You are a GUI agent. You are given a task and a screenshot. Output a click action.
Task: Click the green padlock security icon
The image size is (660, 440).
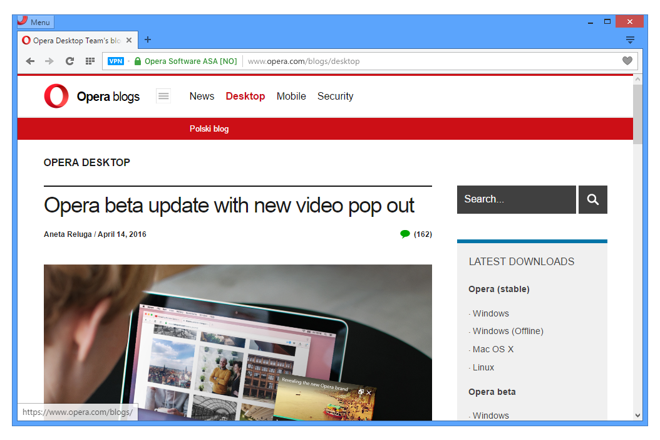point(138,61)
